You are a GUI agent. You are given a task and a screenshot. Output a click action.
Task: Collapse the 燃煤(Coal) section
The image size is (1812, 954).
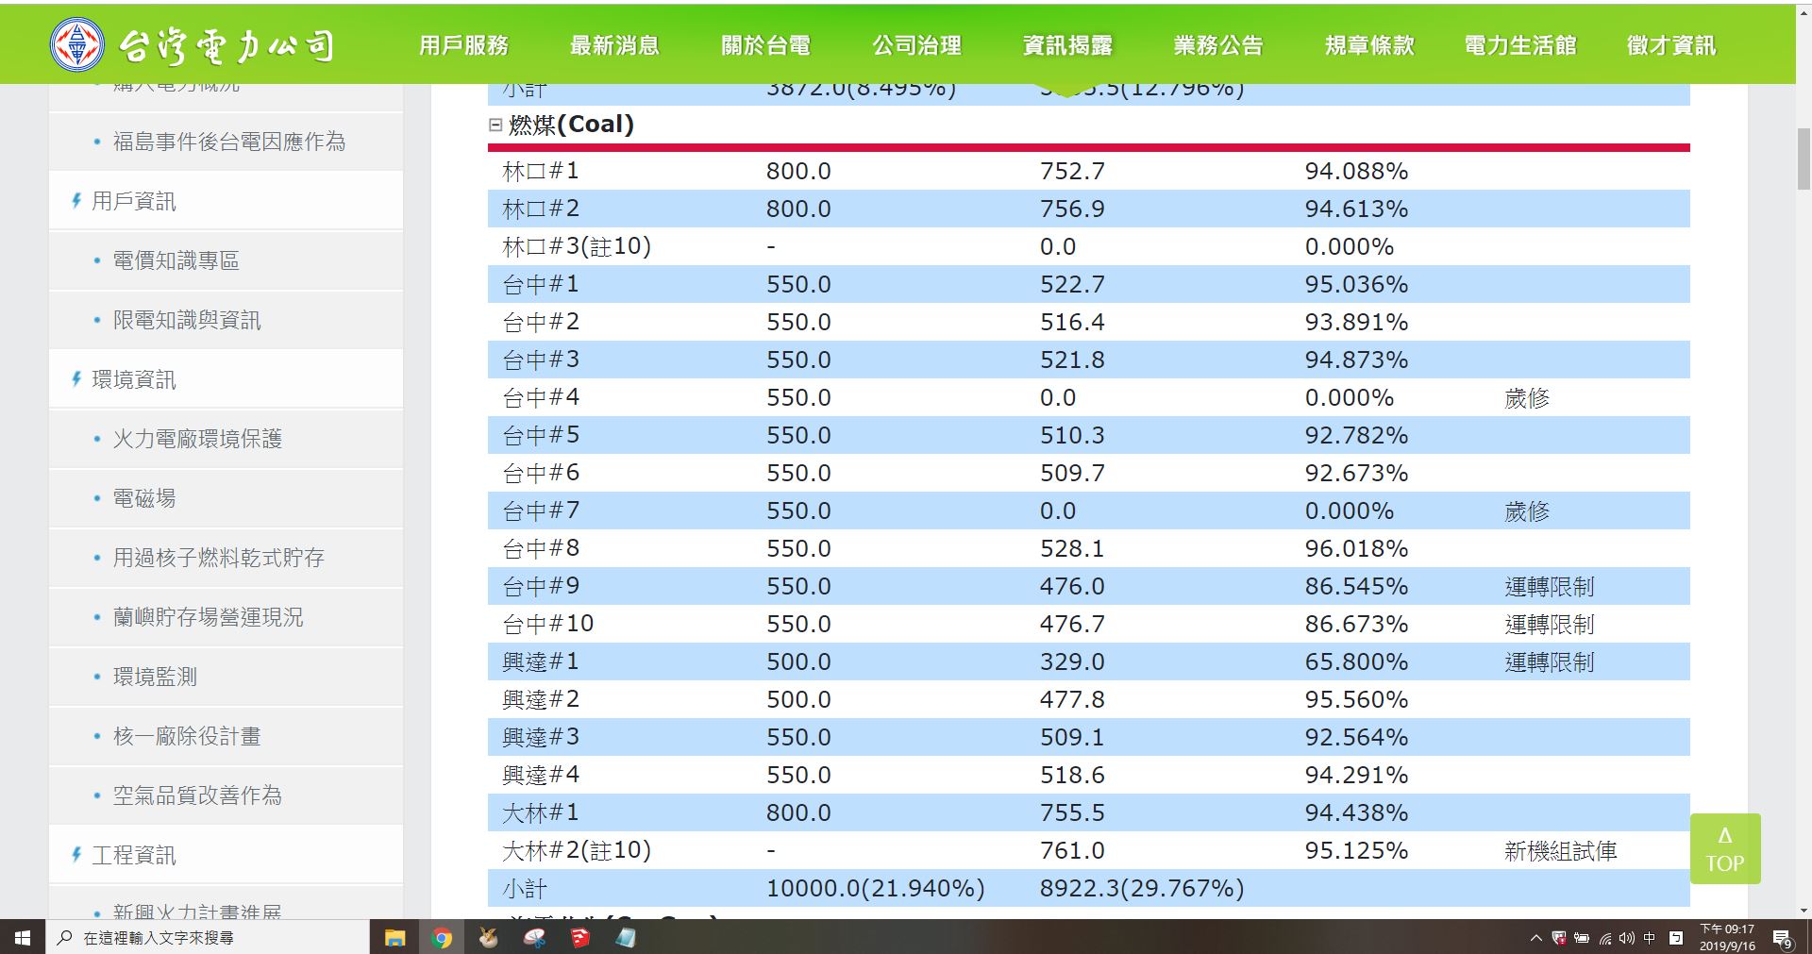click(495, 125)
